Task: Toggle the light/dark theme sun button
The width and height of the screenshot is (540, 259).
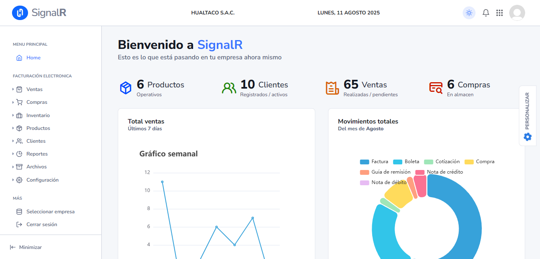Action: (469, 13)
